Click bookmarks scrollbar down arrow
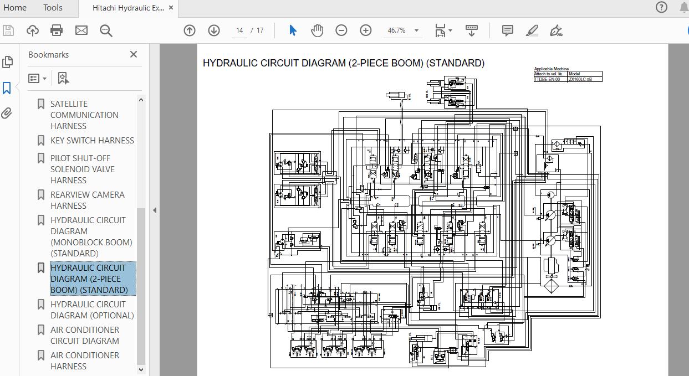Viewport: 689px width, 376px height. point(141,369)
